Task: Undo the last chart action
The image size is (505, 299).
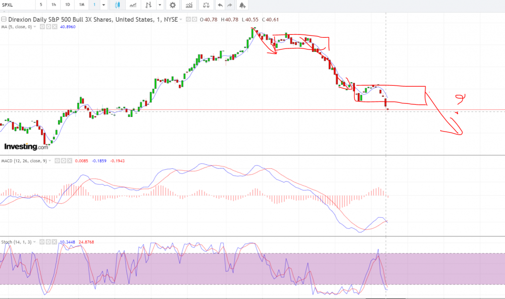Action: tap(220, 5)
